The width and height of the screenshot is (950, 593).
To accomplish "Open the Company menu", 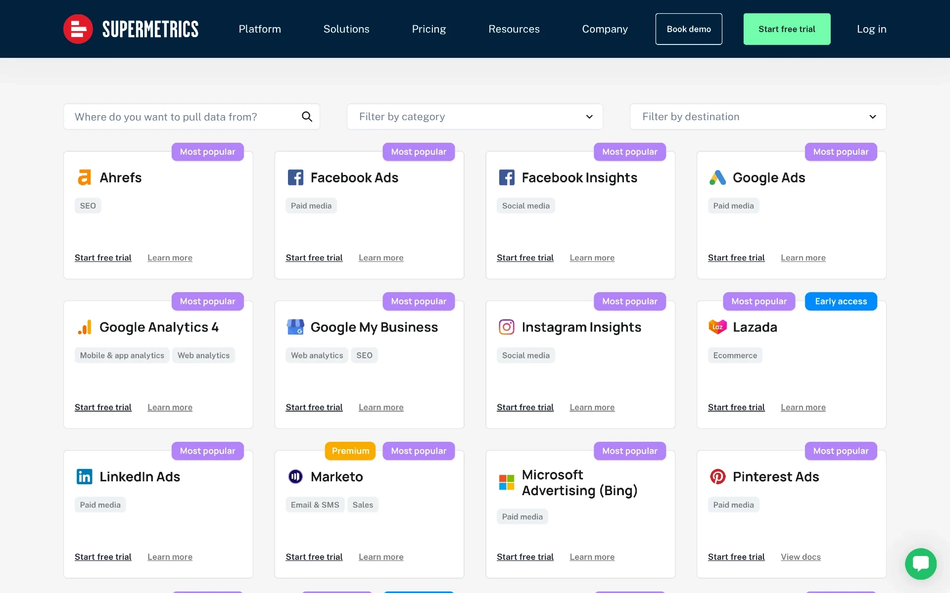I will [x=605, y=29].
